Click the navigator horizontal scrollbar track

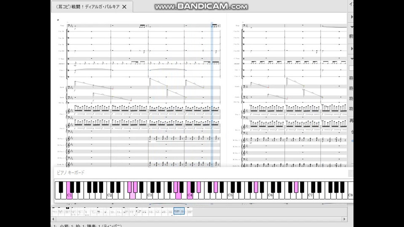199,219
